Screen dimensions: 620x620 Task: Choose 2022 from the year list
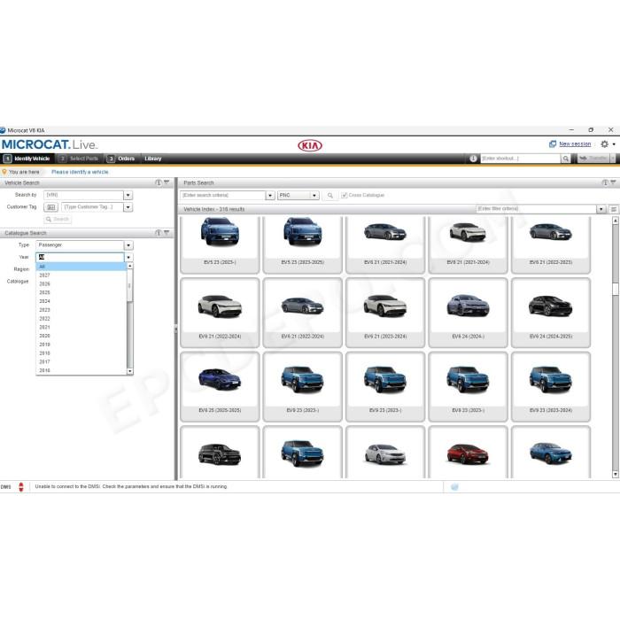pos(81,319)
